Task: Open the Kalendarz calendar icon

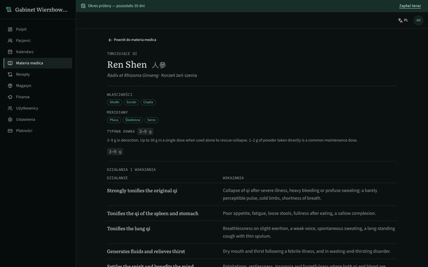Action: 10,52
